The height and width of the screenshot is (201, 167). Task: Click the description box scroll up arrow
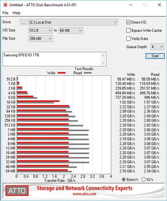pos(103,55)
